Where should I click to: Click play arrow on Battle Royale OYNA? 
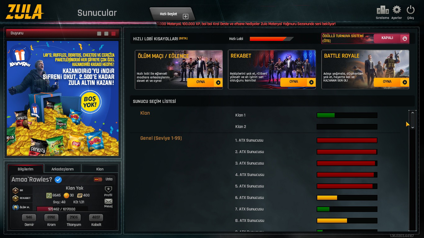tap(405, 82)
